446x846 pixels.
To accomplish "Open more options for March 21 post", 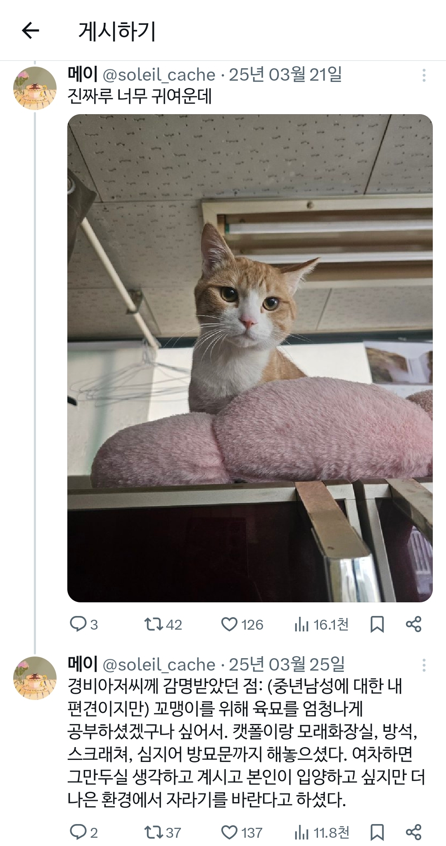I will pyautogui.click(x=424, y=75).
